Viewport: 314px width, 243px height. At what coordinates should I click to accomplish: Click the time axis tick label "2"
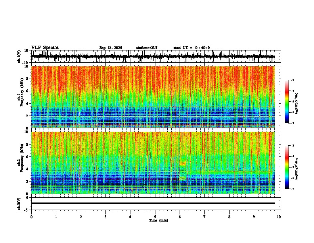tap(81, 217)
